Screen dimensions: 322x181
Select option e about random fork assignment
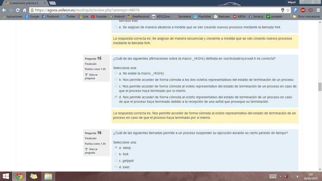pos(116,27)
